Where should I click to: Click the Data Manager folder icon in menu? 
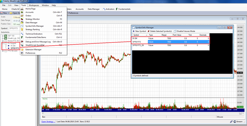tap(22, 23)
